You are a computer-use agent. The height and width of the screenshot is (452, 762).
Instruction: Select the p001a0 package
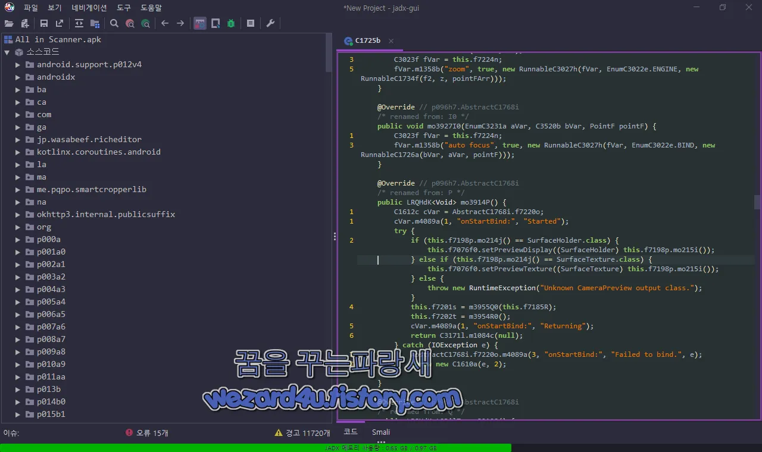point(51,252)
